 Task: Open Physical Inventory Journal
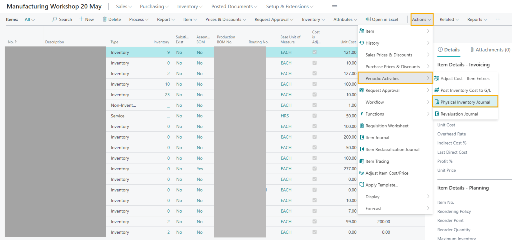pos(465,102)
